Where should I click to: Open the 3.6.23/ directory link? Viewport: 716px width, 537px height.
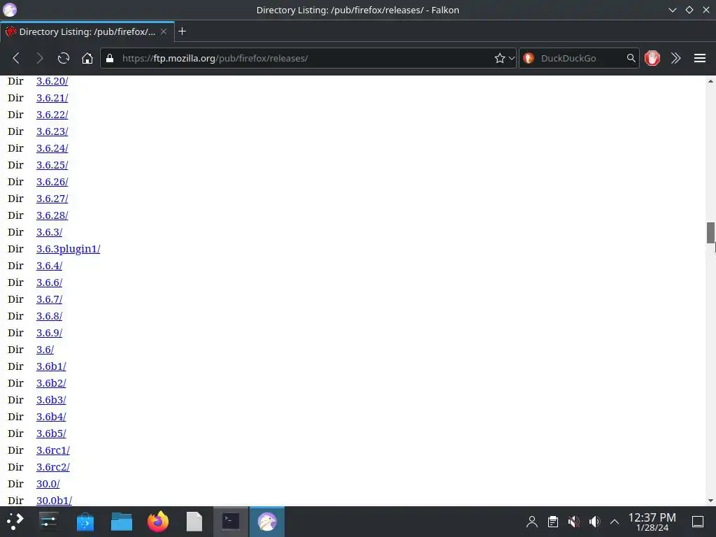click(x=52, y=131)
